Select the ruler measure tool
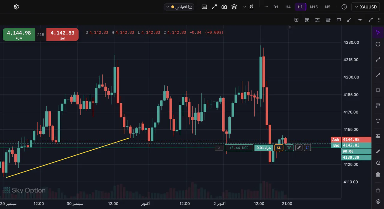 pyautogui.click(x=378, y=152)
